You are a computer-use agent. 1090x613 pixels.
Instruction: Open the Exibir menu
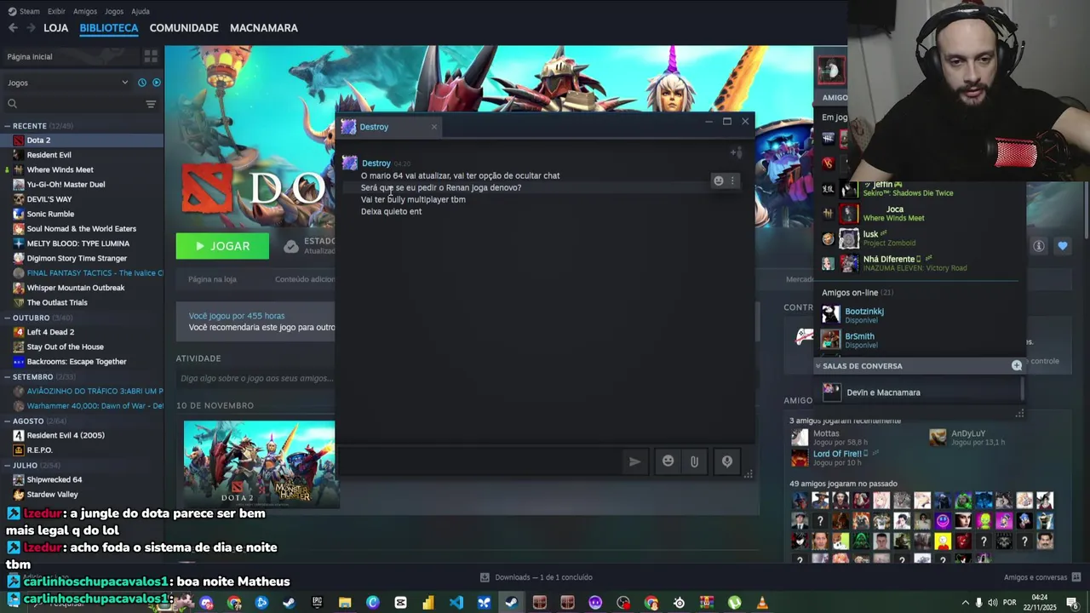[x=56, y=11]
